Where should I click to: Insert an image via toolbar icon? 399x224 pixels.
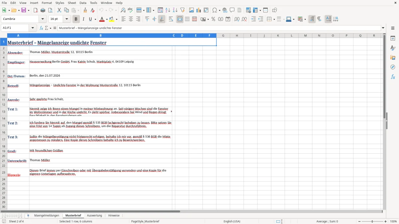click(191, 10)
